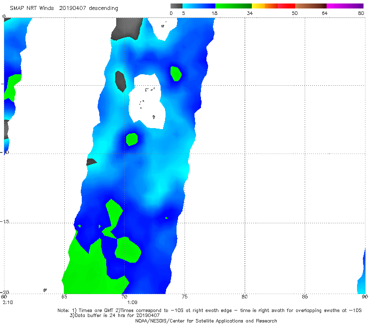Click the magenta 64-80 segment of the color bar

point(345,6)
